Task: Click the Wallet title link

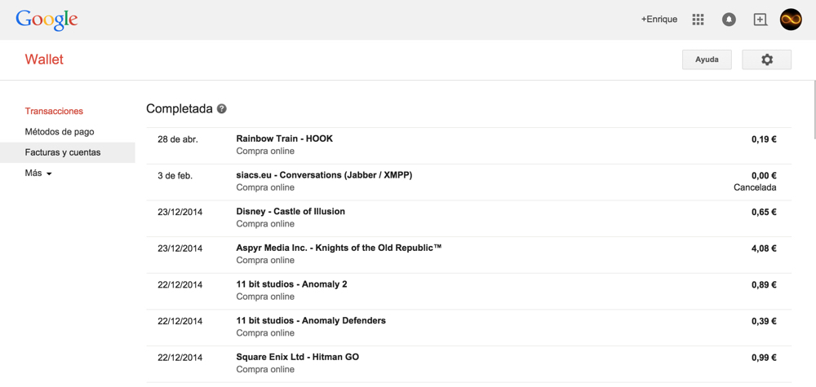Action: (x=44, y=59)
